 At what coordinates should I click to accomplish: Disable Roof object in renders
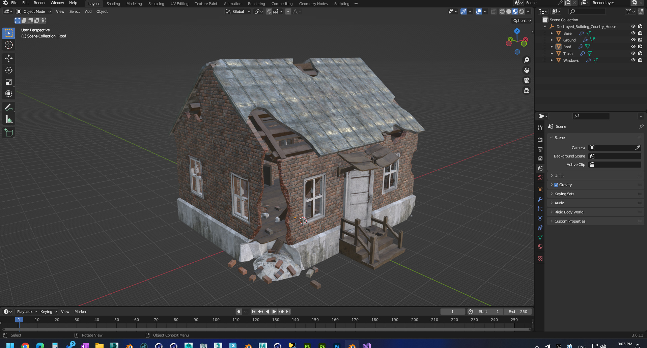(x=640, y=47)
